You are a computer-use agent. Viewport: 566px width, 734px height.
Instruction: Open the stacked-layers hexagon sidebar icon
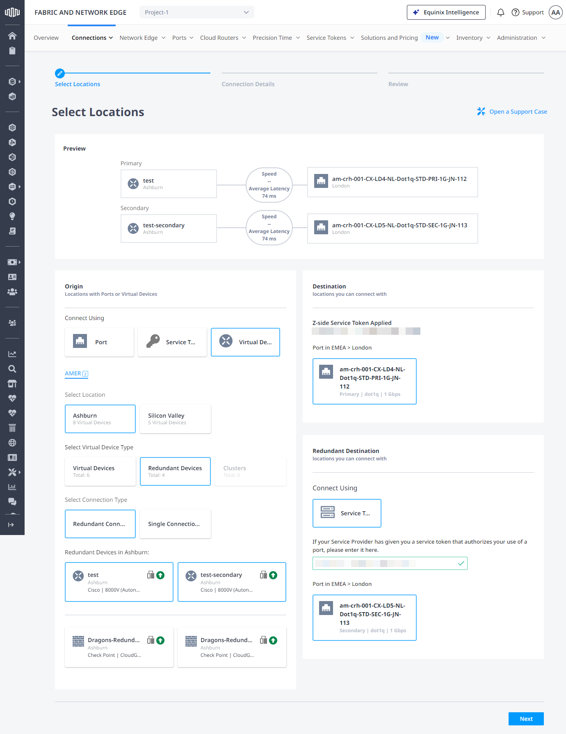click(x=12, y=82)
